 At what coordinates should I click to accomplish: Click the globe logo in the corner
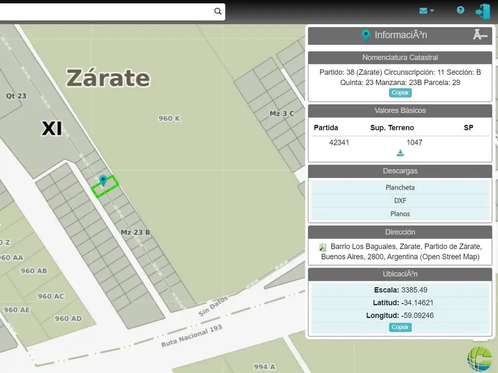coord(479,359)
